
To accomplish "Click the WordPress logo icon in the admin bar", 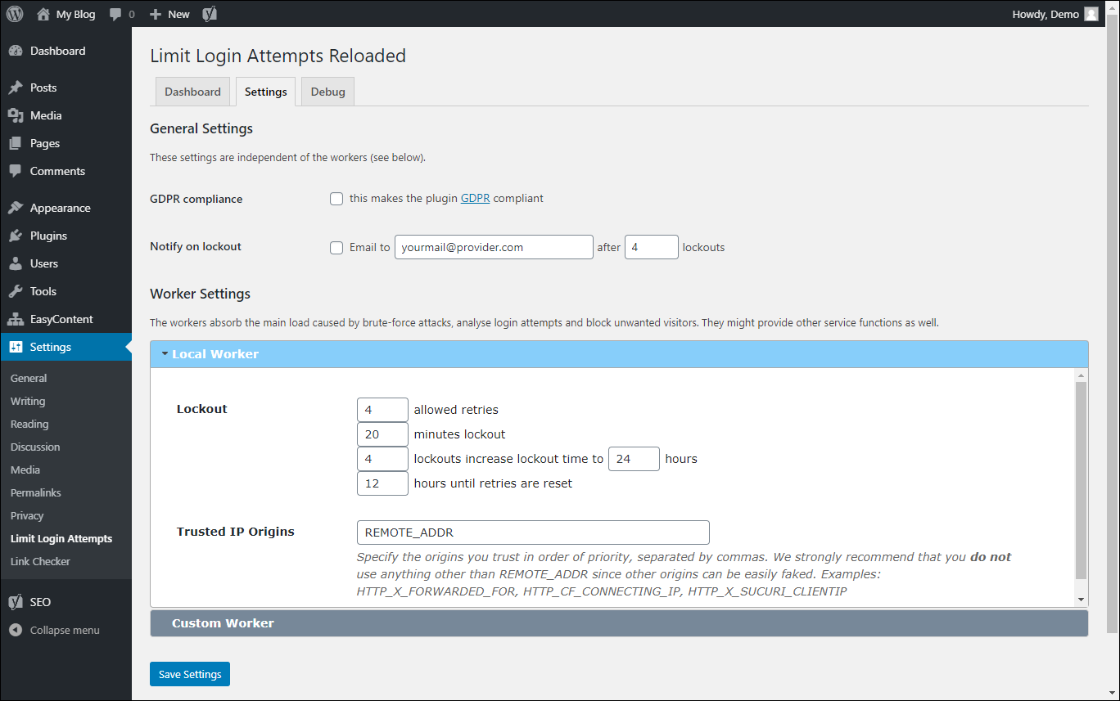I will [15, 14].
